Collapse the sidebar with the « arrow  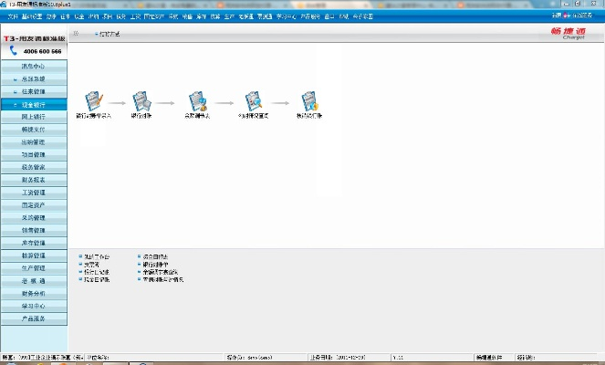click(76, 34)
